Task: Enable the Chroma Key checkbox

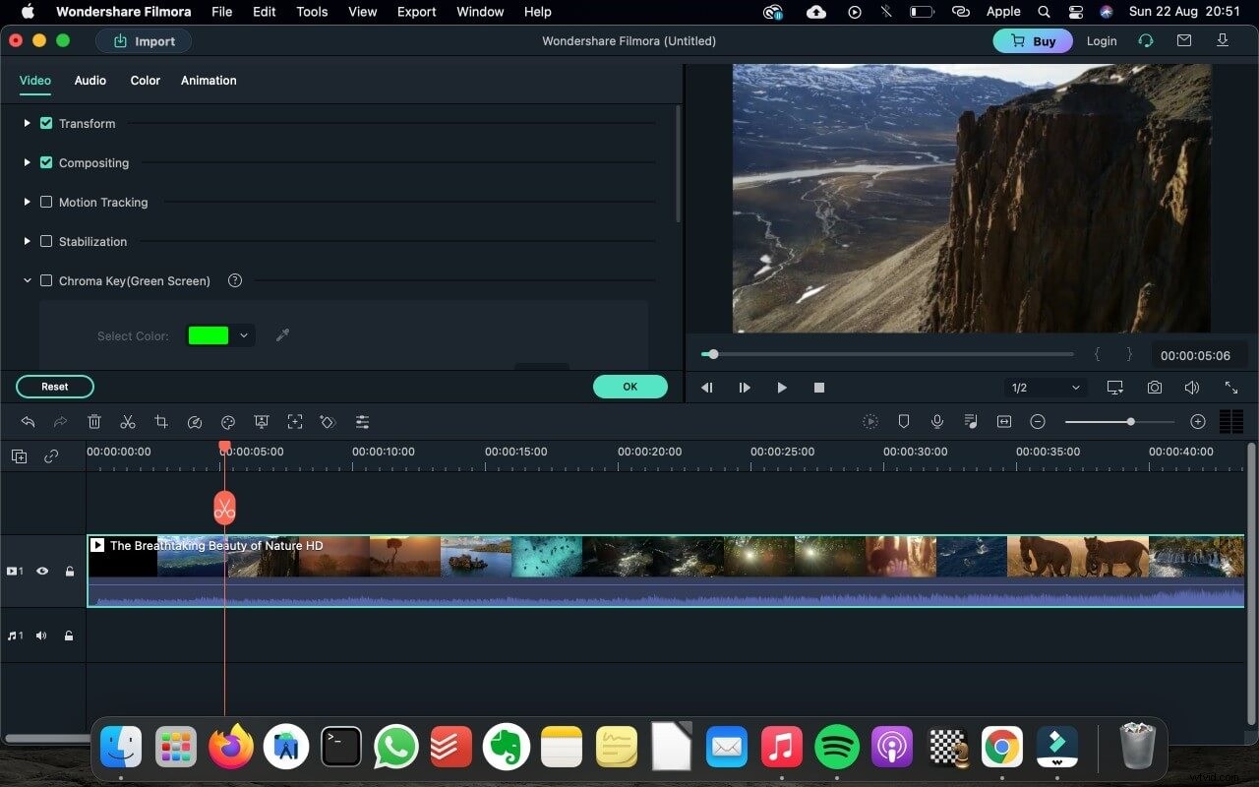Action: [x=46, y=280]
